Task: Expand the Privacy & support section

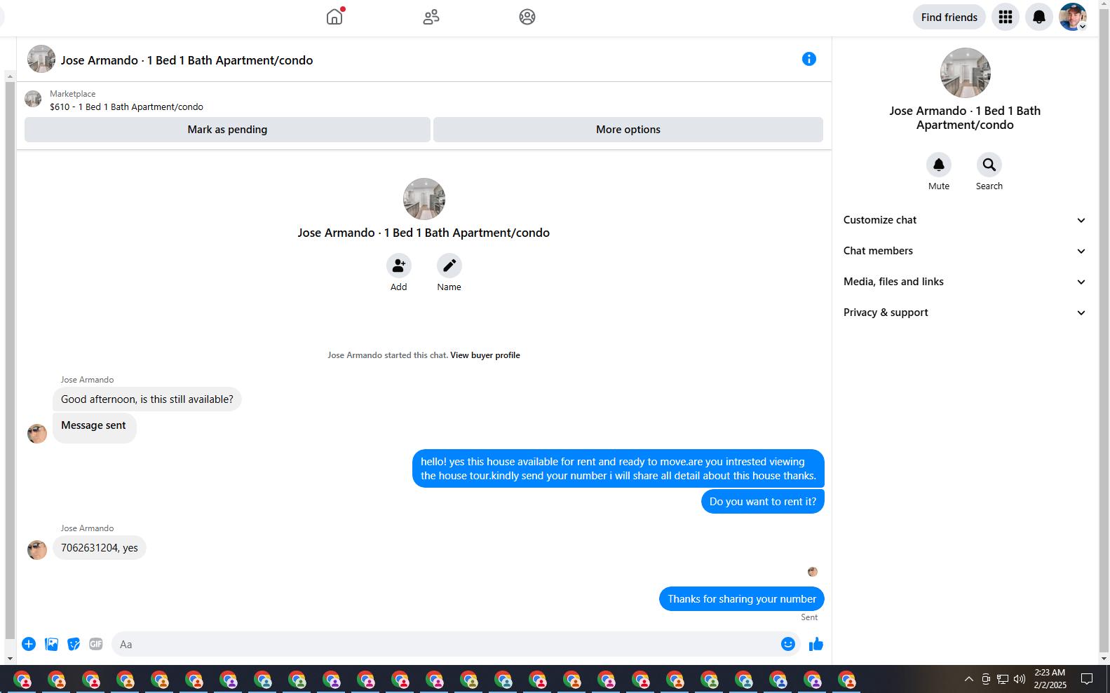Action: pos(965,313)
